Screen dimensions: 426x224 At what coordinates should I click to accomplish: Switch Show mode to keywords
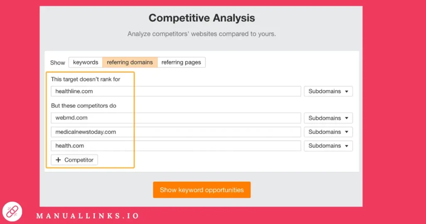coord(86,62)
